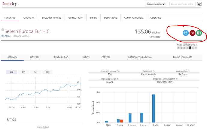
Task: Select the GENERAL section tab
Action: [35, 57]
